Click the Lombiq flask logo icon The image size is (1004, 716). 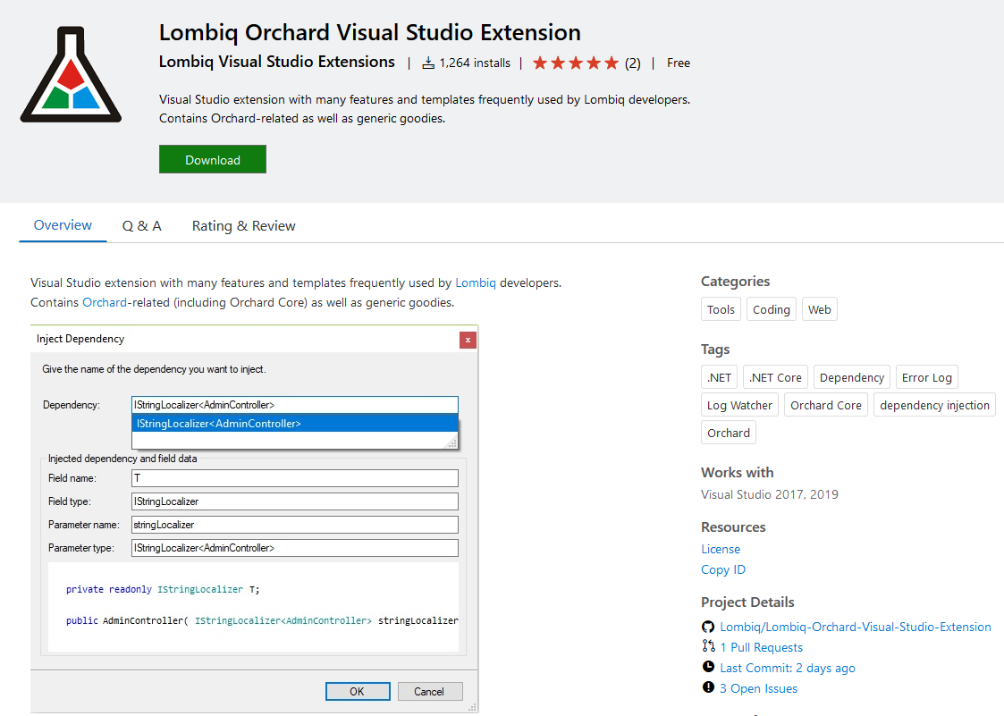71,74
